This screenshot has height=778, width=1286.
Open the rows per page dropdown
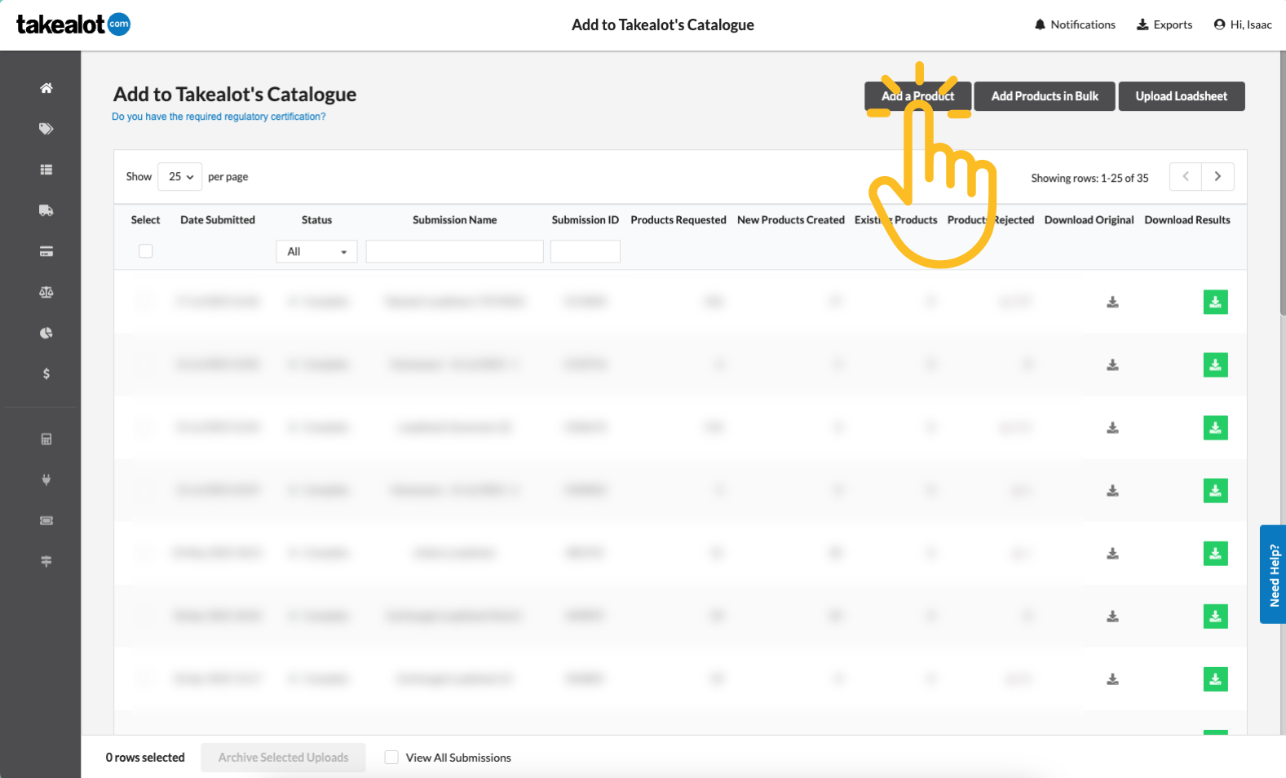tap(180, 177)
